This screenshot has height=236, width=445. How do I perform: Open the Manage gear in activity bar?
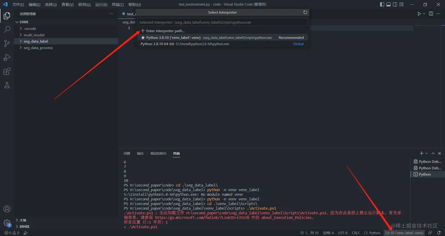7,223
